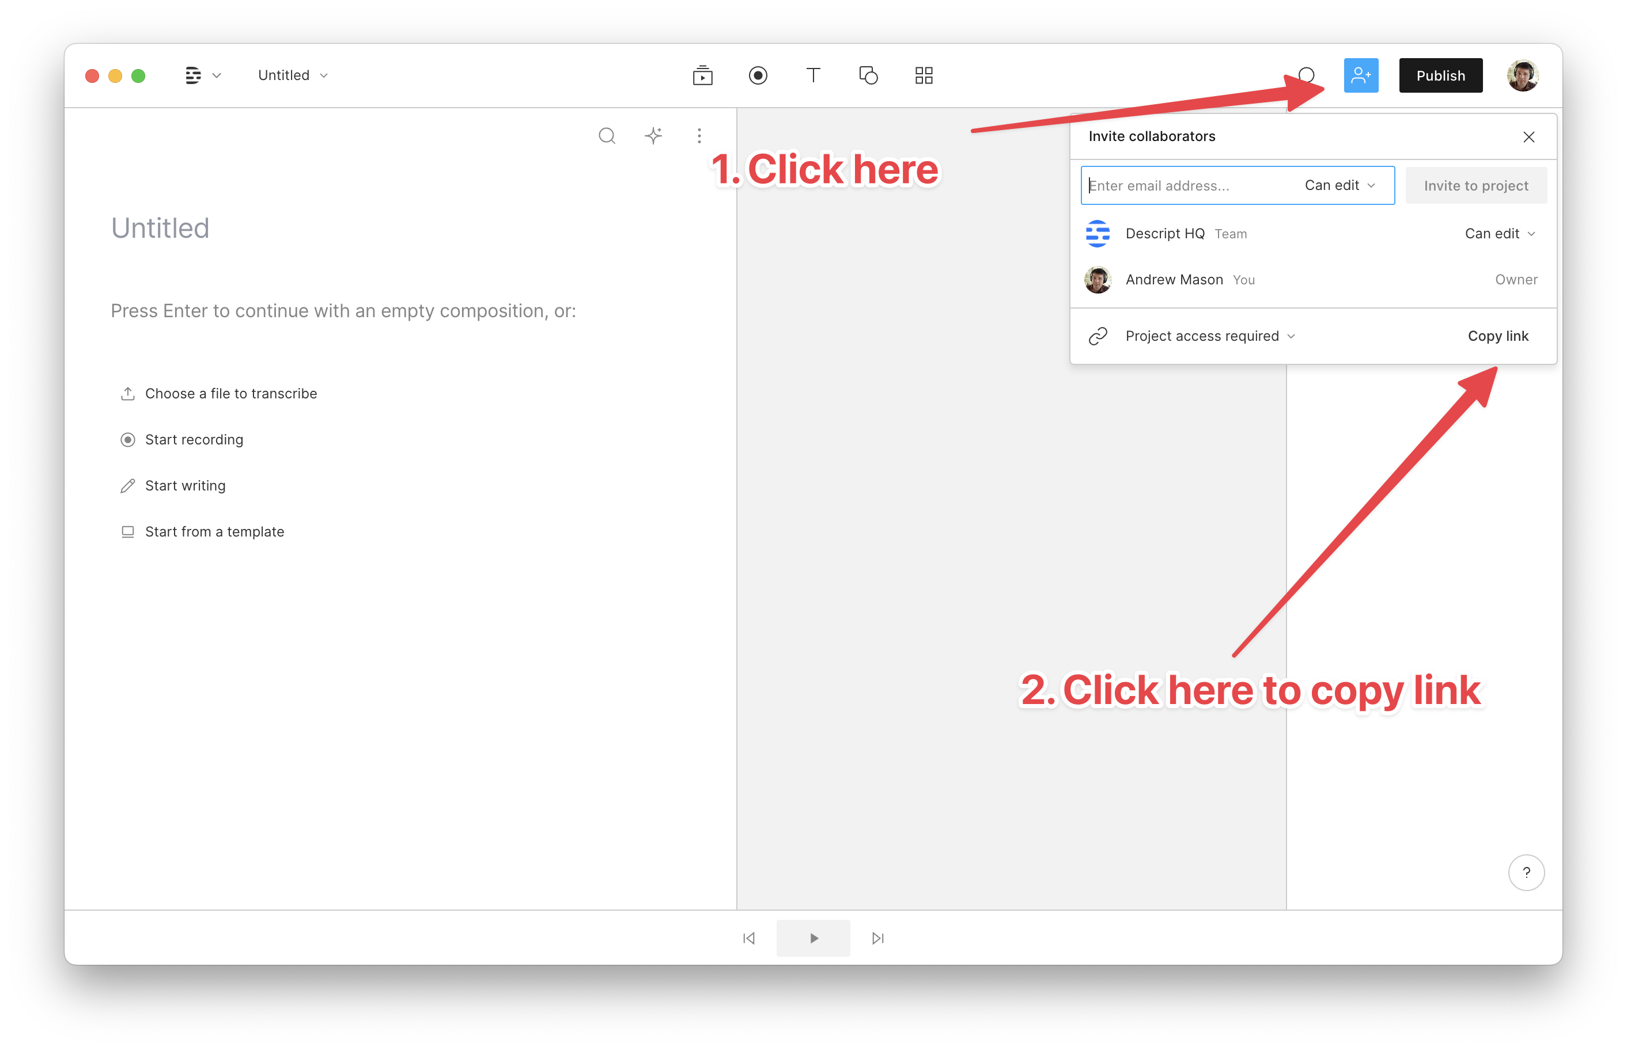Click the macOS yellow minimize window button
This screenshot has width=1627, height=1050.
coord(115,75)
